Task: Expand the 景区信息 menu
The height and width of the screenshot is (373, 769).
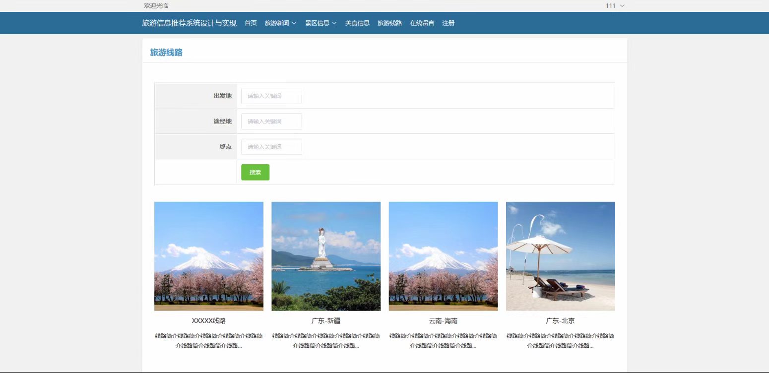Action: click(x=321, y=23)
